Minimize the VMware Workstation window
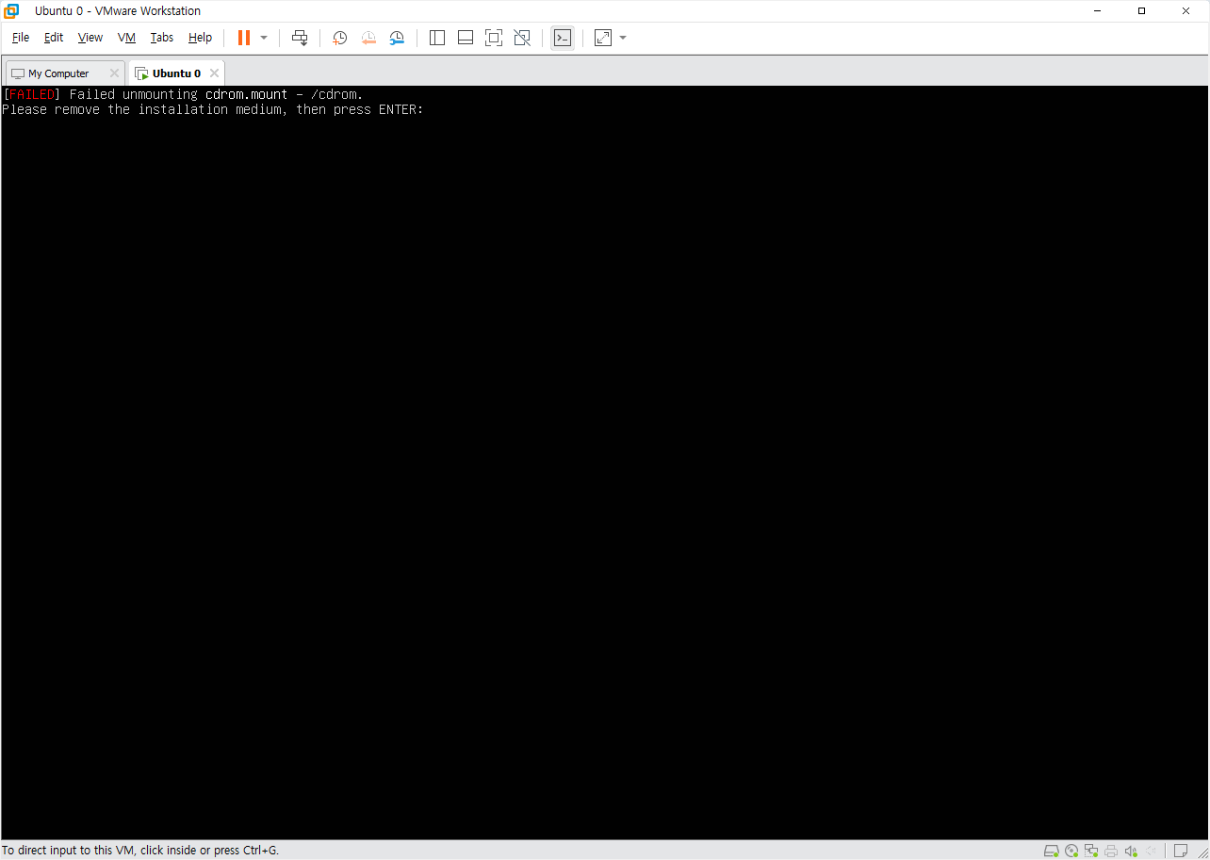The image size is (1210, 860). pyautogui.click(x=1099, y=11)
